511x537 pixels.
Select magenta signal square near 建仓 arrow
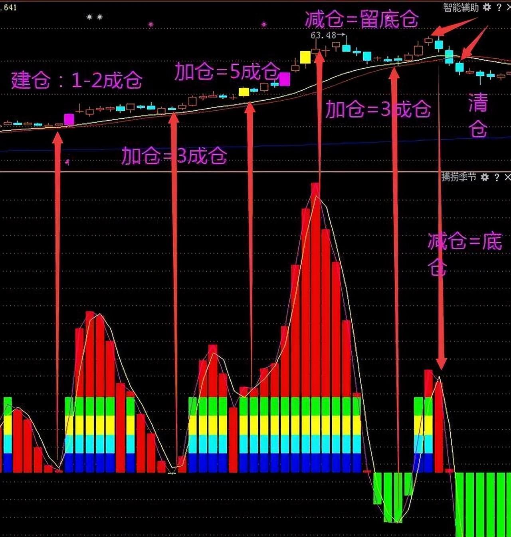tap(69, 119)
